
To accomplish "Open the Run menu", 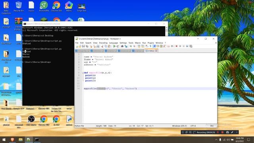I will point(144,43).
